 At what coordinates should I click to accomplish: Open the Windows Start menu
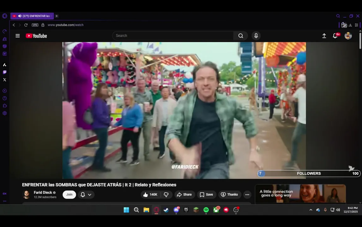pos(126,210)
